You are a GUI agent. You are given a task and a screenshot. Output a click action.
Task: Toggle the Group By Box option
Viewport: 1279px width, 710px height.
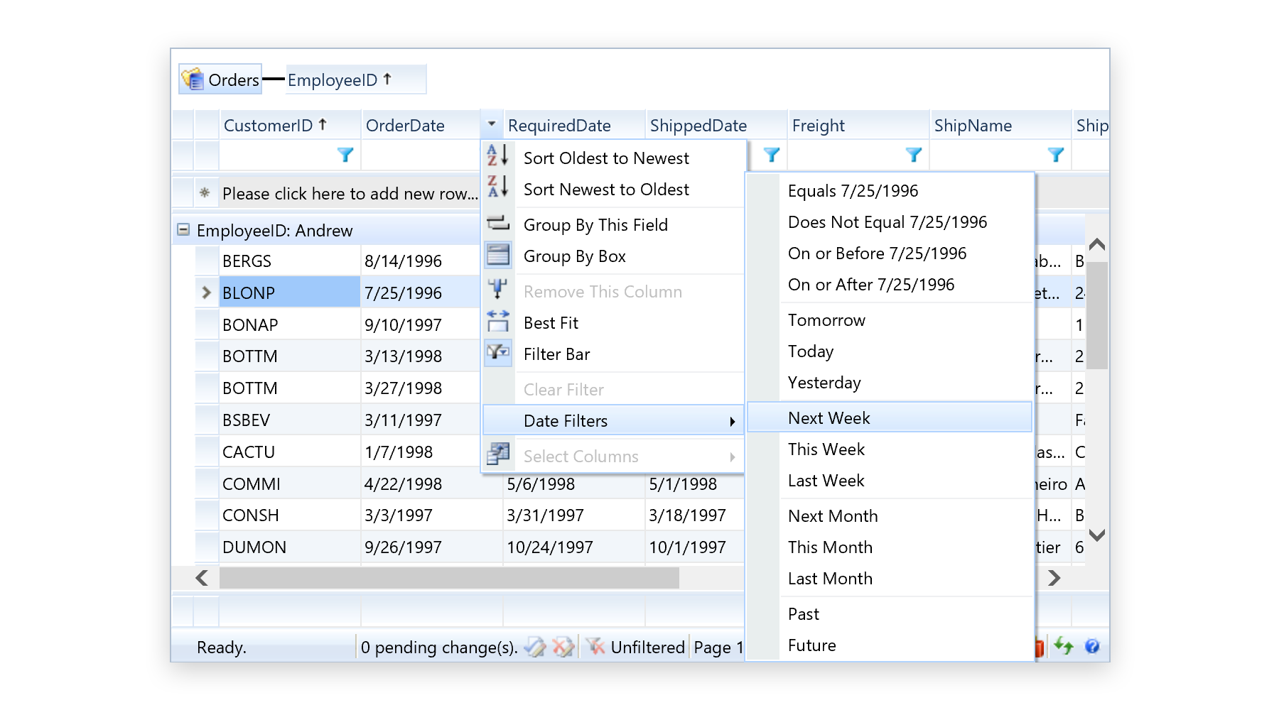[574, 256]
